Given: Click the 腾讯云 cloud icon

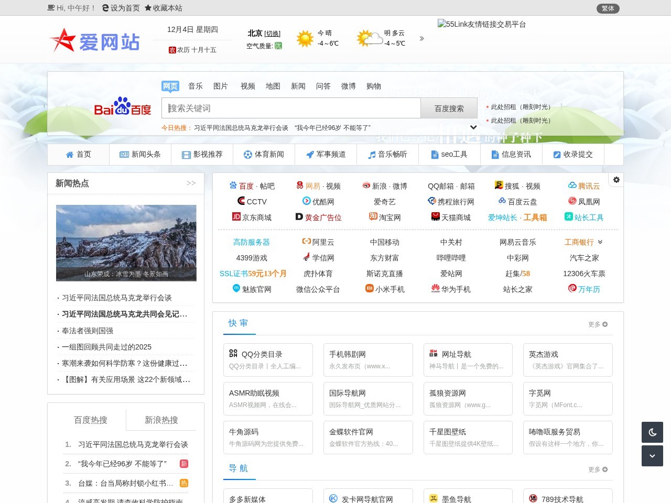Looking at the screenshot, I should [x=572, y=185].
